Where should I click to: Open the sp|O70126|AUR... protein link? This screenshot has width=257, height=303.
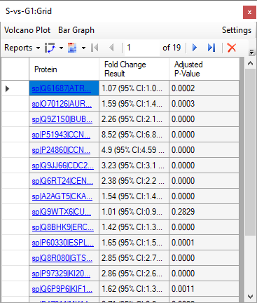[x=62, y=104]
